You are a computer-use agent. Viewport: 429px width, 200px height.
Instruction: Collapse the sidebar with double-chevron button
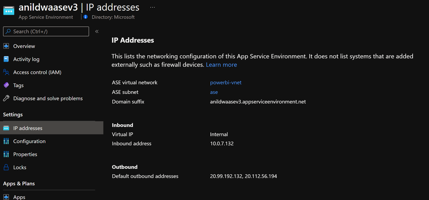[97, 31]
